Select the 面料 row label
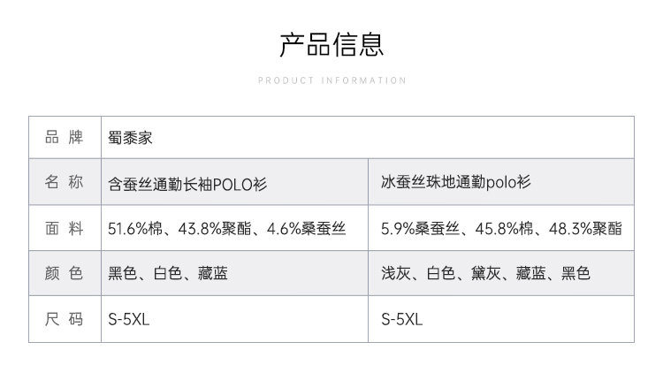The height and width of the screenshot is (365, 663). coord(64,229)
